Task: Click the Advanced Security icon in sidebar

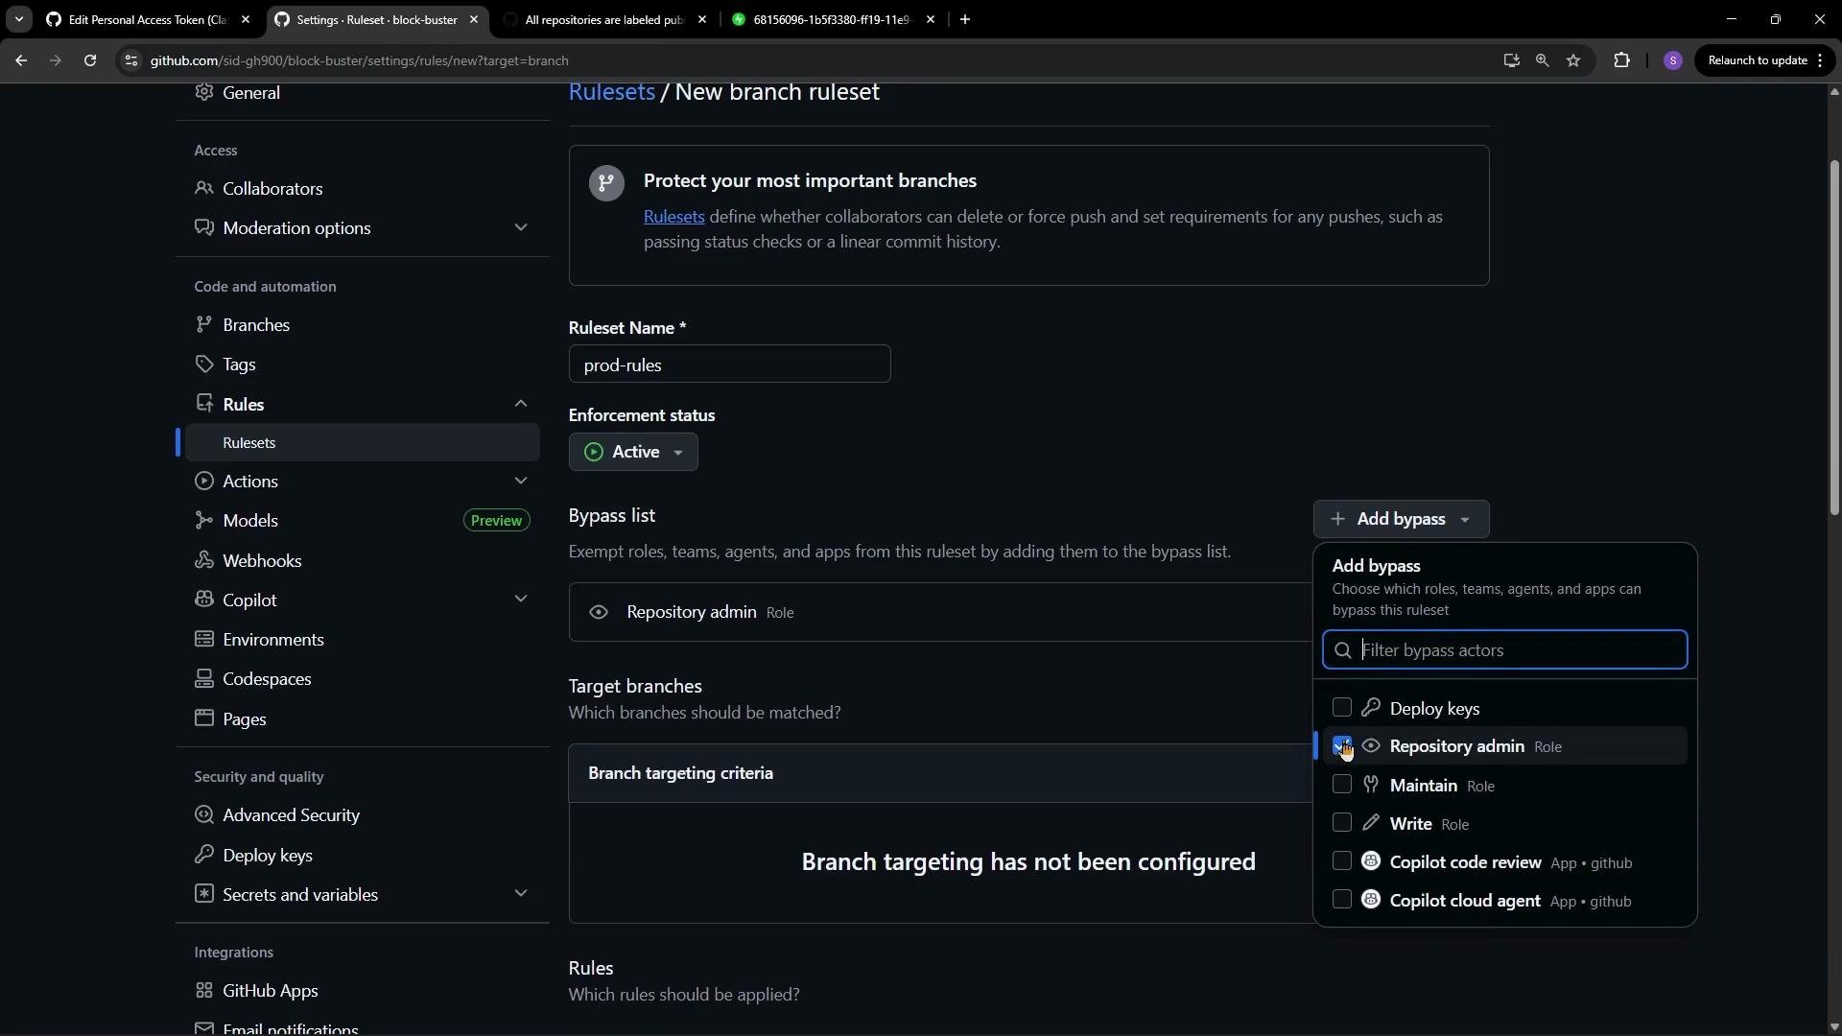Action: (x=203, y=814)
